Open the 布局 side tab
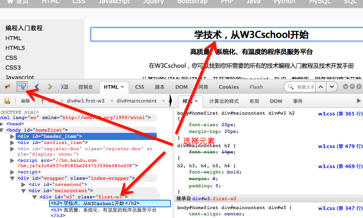 click(254, 101)
